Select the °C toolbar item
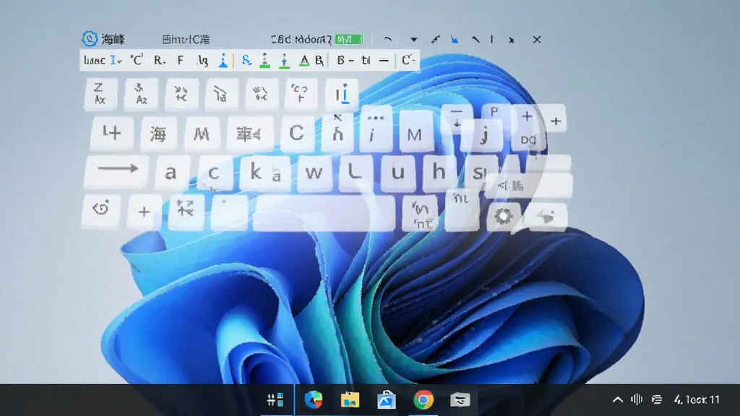This screenshot has width=740, height=416. coord(137,61)
